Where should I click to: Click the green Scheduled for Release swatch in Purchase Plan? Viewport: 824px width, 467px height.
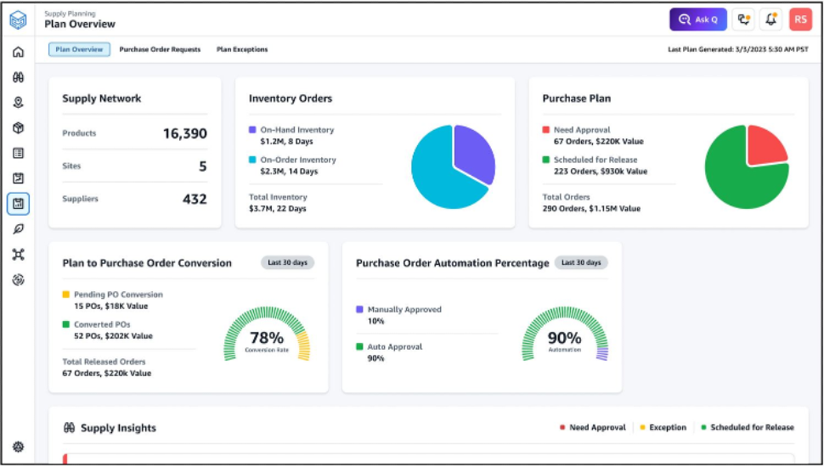546,160
